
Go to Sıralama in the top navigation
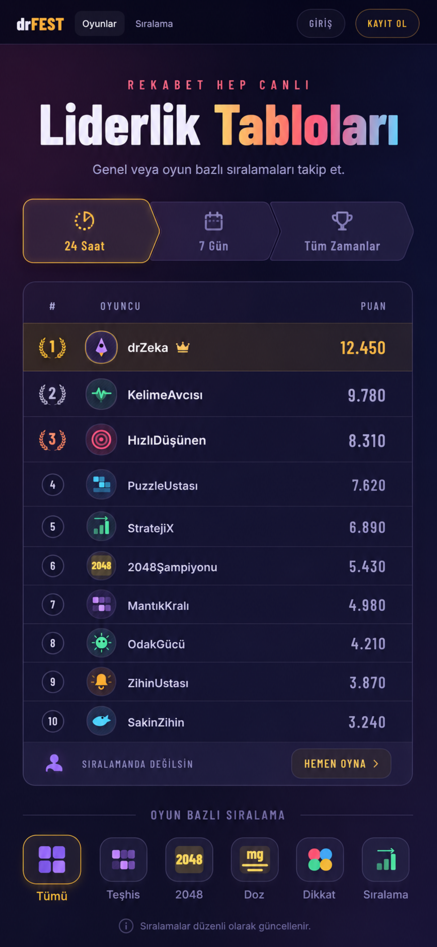coord(154,24)
